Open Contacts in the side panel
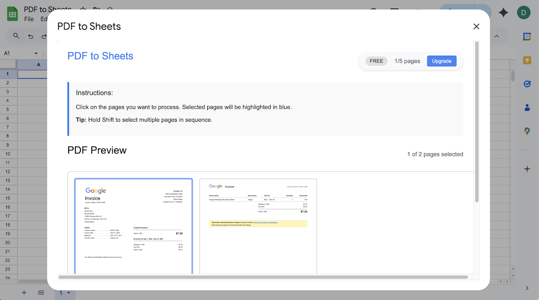The width and height of the screenshot is (539, 300). click(527, 107)
